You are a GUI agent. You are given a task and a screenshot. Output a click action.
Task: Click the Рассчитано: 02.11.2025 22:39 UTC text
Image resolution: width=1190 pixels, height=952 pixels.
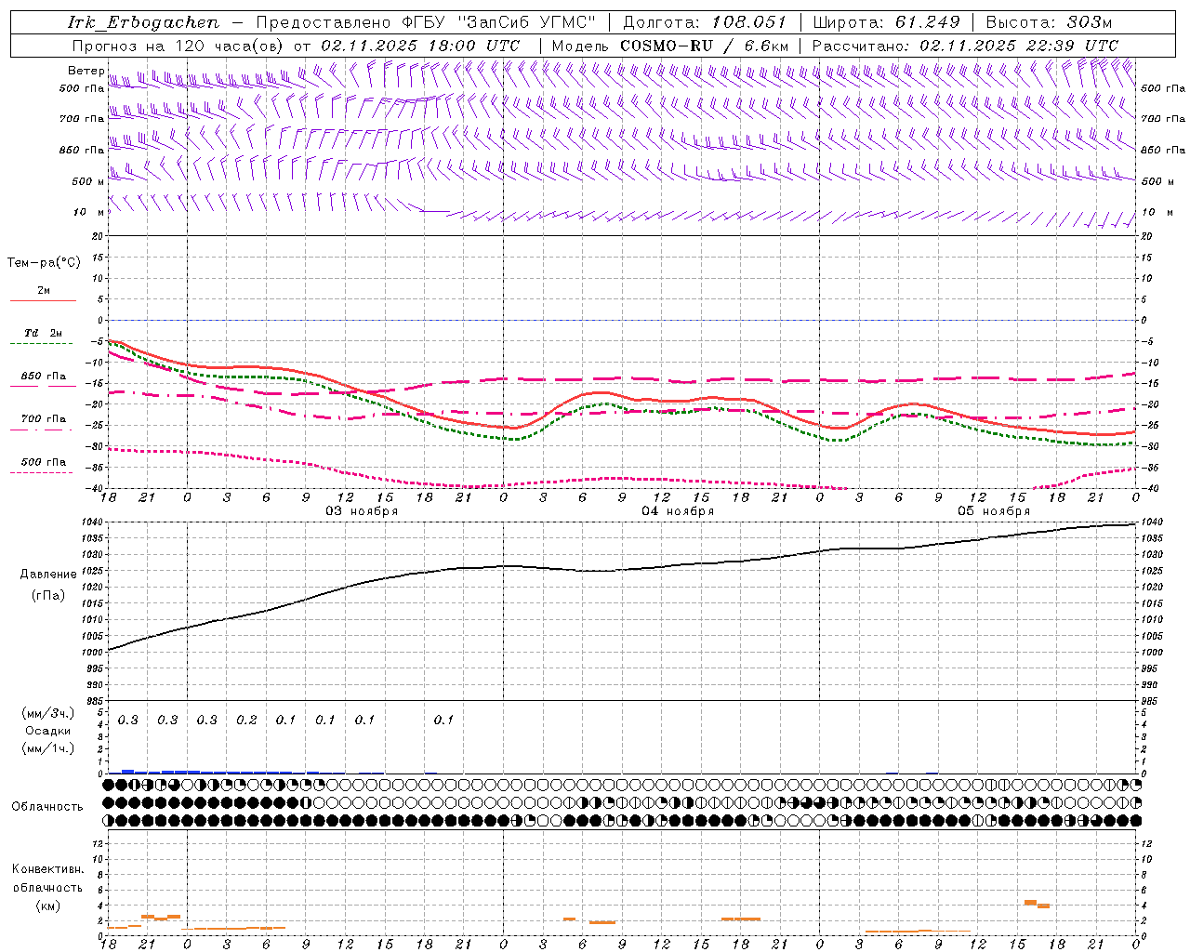[x=965, y=46]
